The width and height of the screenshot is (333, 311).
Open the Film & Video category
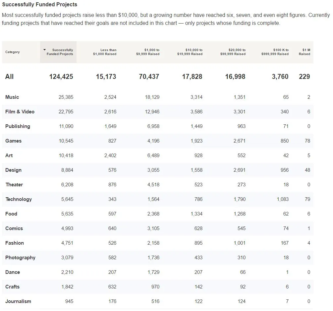20,112
